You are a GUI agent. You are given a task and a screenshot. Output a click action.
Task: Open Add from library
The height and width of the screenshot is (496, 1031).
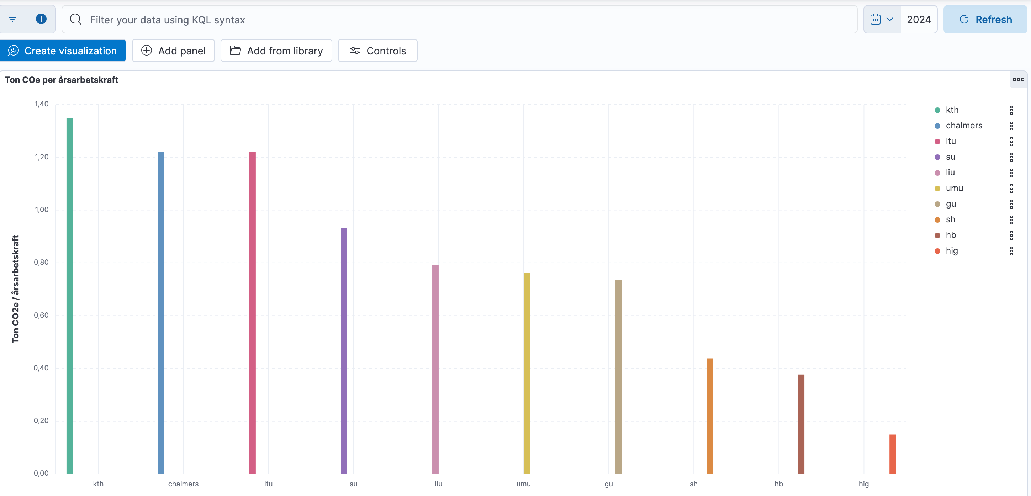(x=276, y=51)
